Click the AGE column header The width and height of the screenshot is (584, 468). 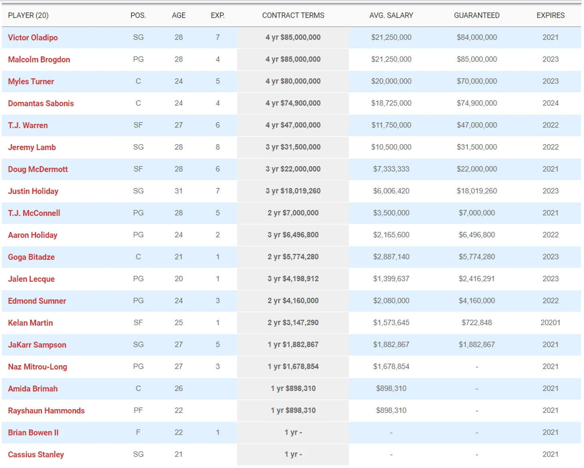click(178, 16)
